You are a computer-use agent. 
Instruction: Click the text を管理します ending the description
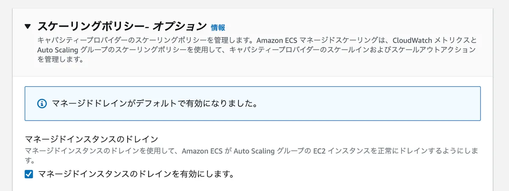click(x=59, y=60)
